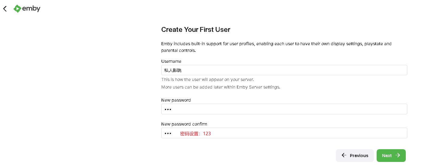
Task: Click 'This is how the user will appear' text
Action: point(207,79)
